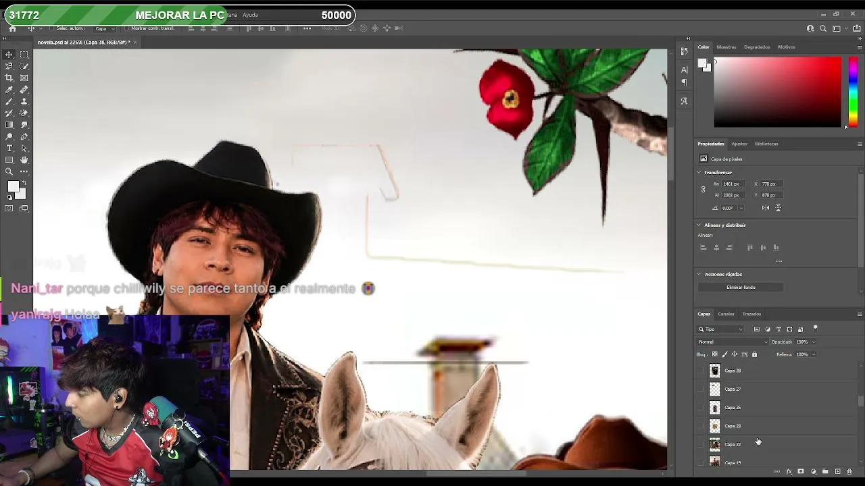
Task: Select the Move tool
Action: click(x=9, y=55)
